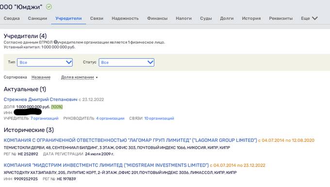The image size is (330, 187).
Task: Switch to the Сводка tab
Action: tap(12, 18)
